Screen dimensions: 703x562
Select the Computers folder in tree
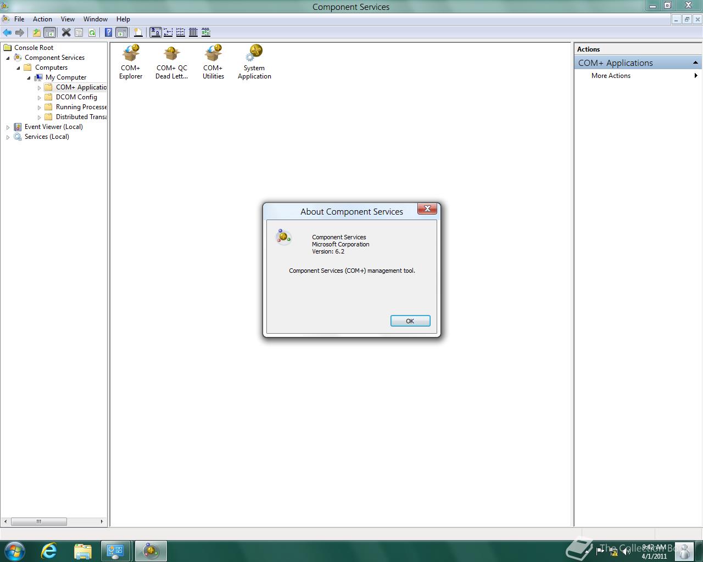coord(51,68)
